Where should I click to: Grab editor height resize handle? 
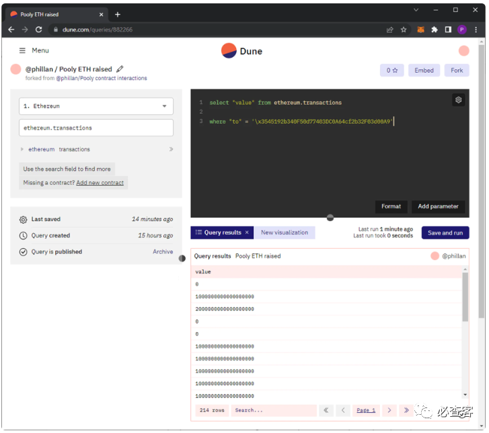[330, 218]
